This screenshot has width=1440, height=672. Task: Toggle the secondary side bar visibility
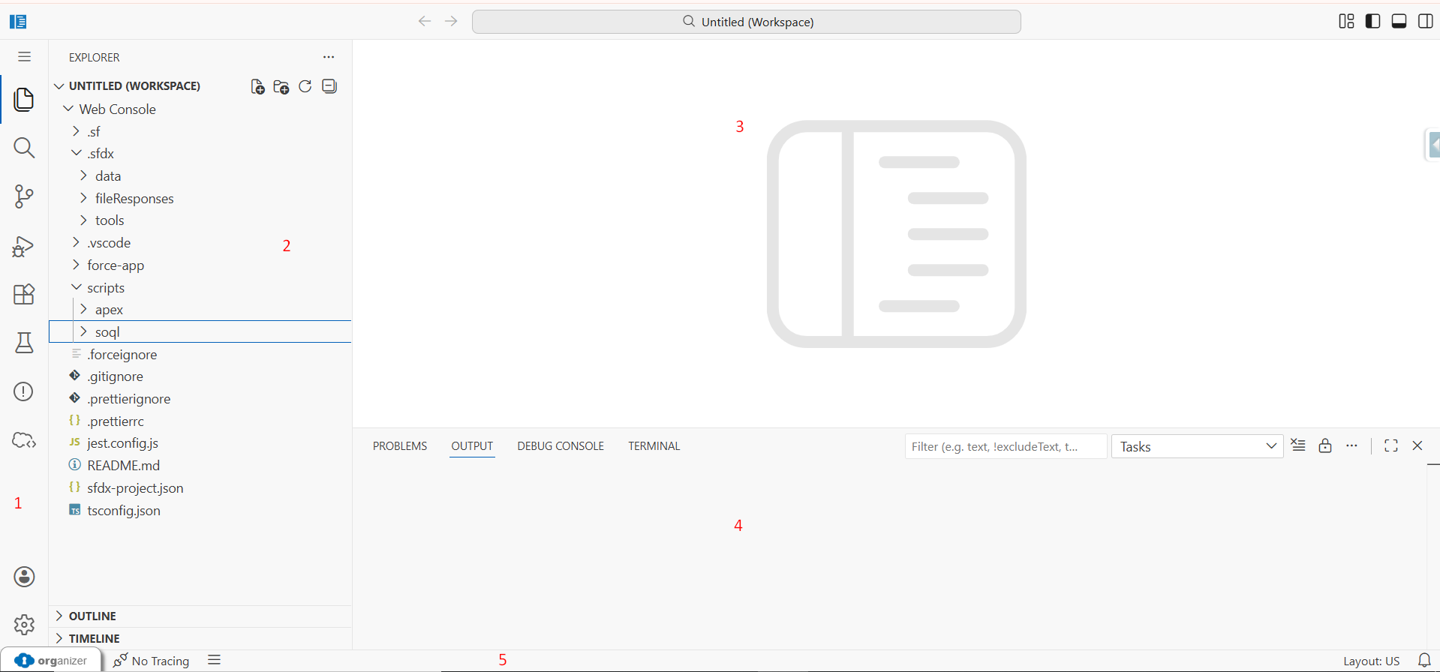(x=1426, y=21)
